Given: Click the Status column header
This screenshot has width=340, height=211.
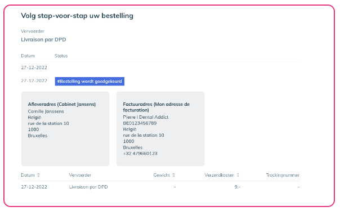Looking at the screenshot, I should [61, 56].
